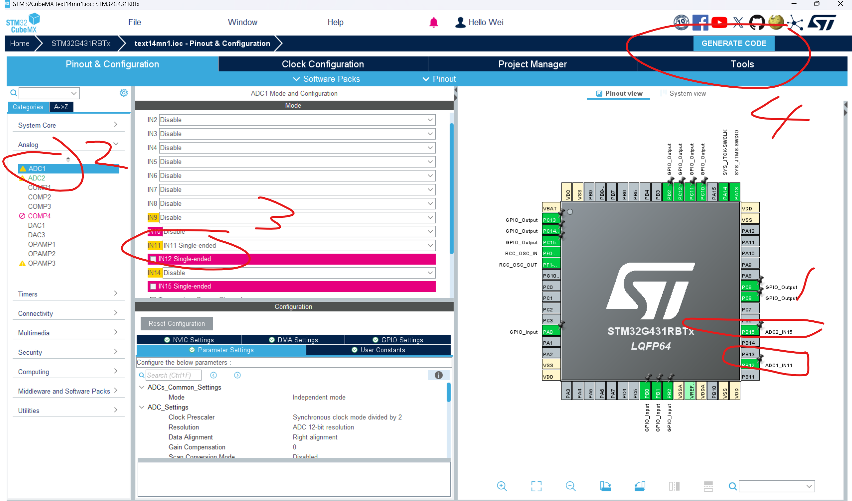Click the parameter info icon
The width and height of the screenshot is (852, 501).
tap(439, 375)
